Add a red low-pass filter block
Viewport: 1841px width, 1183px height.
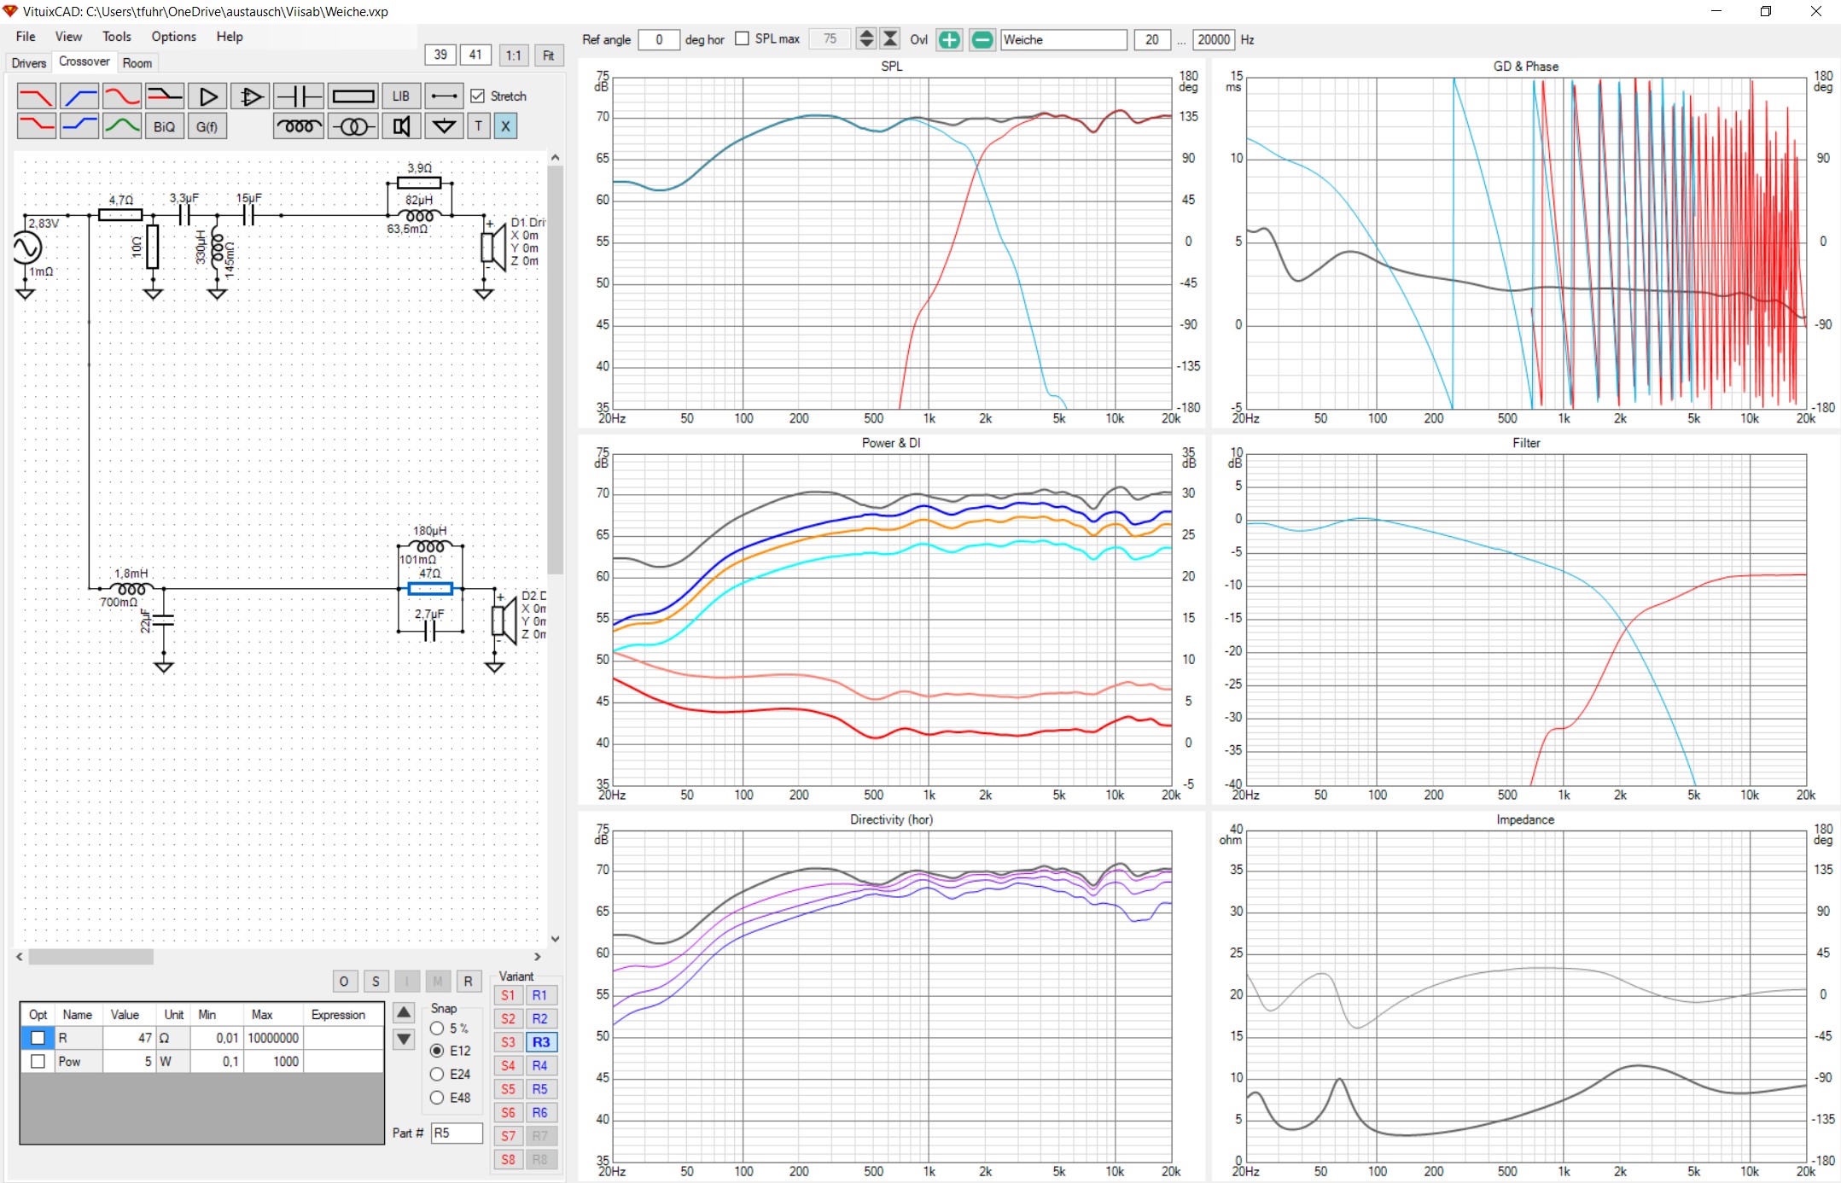pyautogui.click(x=37, y=96)
